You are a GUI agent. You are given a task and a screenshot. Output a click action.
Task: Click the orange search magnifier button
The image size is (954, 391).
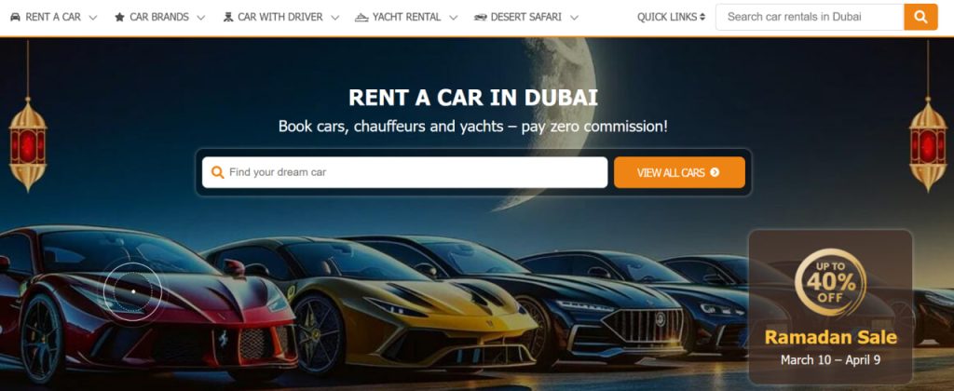tap(920, 17)
